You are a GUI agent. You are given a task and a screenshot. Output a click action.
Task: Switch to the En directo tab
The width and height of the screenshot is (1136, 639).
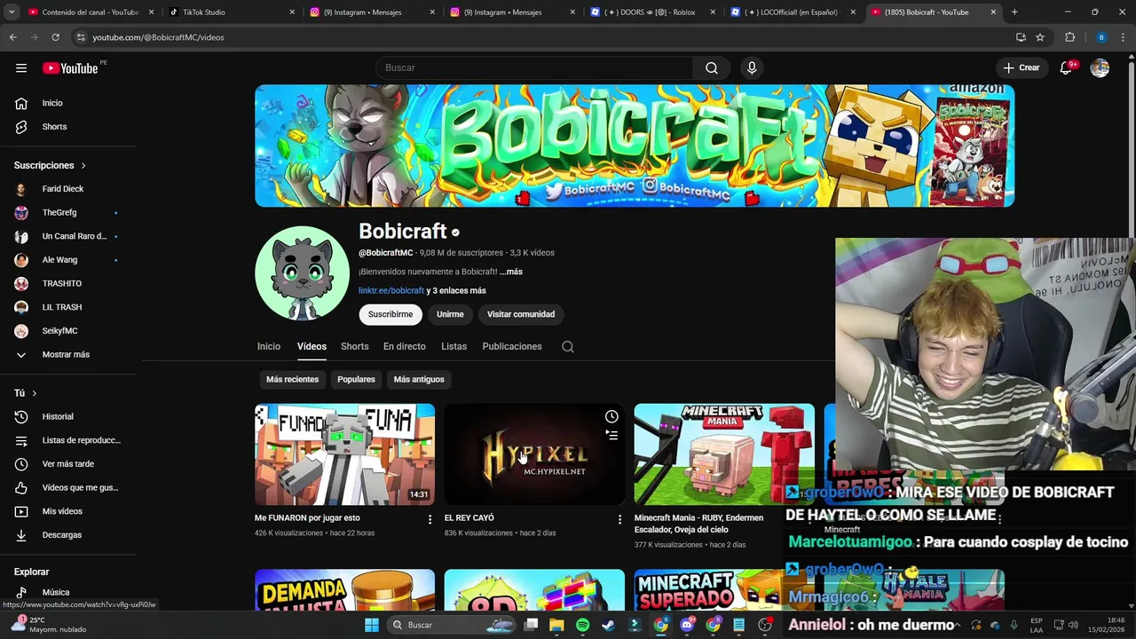[x=405, y=347]
